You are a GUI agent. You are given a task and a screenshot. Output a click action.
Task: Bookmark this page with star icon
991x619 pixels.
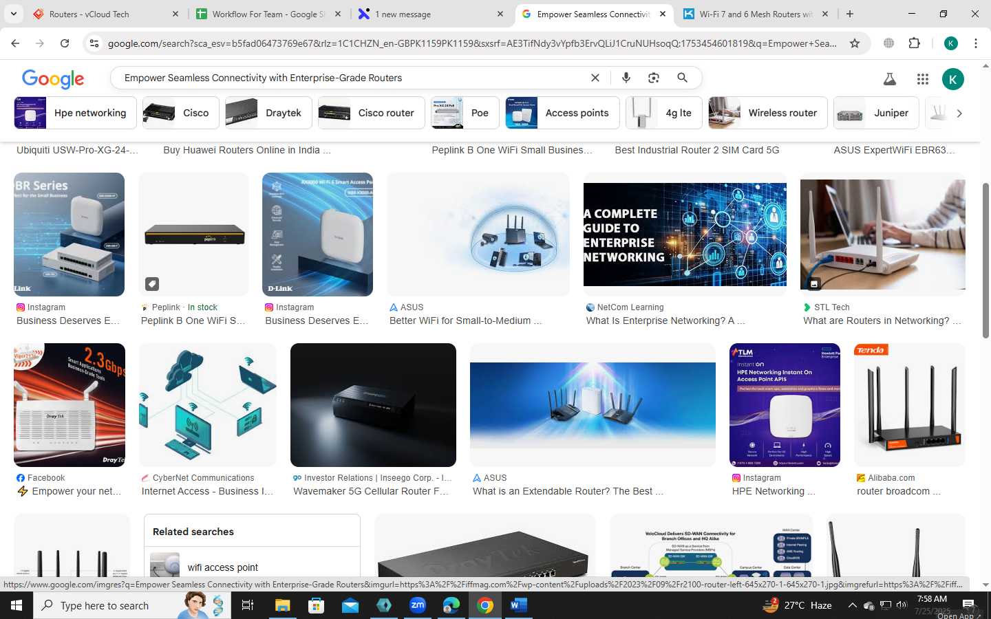point(855,43)
